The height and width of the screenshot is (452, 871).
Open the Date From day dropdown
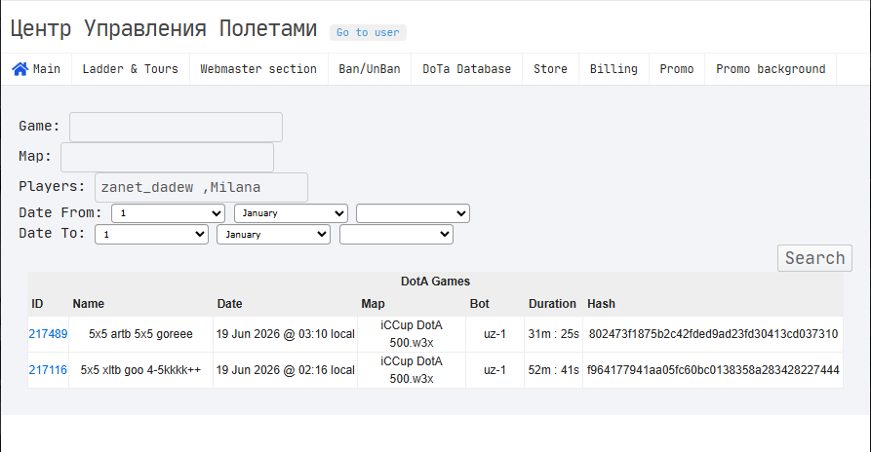click(x=169, y=213)
